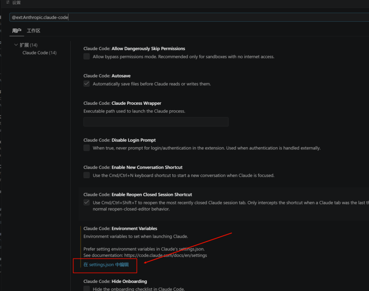
Task: Click the Claude Process Wrapper path field
Action: pyautogui.click(x=156, y=122)
